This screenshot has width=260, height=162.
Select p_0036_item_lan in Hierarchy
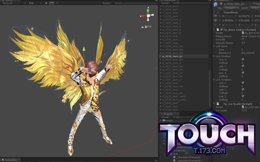click(x=184, y=60)
